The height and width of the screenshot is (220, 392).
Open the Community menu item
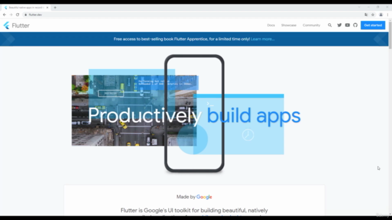coord(311,25)
